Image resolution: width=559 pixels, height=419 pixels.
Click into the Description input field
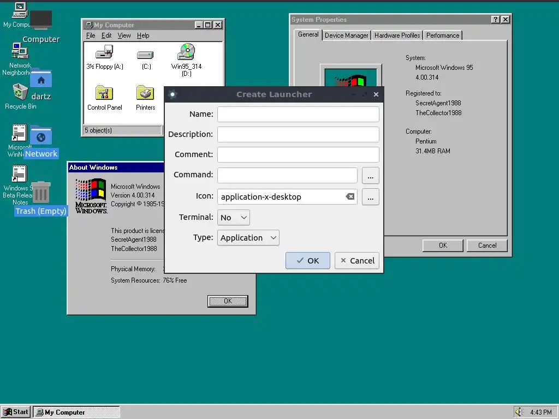[x=298, y=134]
